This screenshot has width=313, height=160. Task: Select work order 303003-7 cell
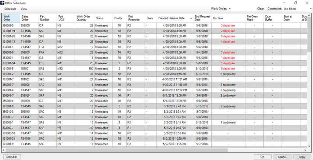(11, 117)
